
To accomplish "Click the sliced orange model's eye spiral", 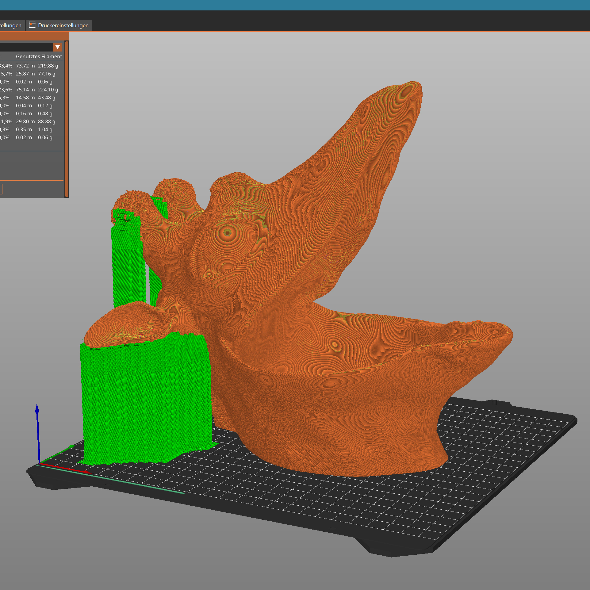I will click(227, 233).
